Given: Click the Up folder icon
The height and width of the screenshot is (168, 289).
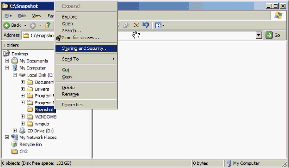Looking at the screenshot, I should (48, 25).
